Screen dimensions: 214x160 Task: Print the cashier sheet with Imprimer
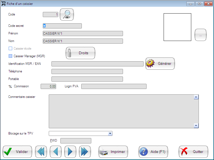tap(113, 152)
